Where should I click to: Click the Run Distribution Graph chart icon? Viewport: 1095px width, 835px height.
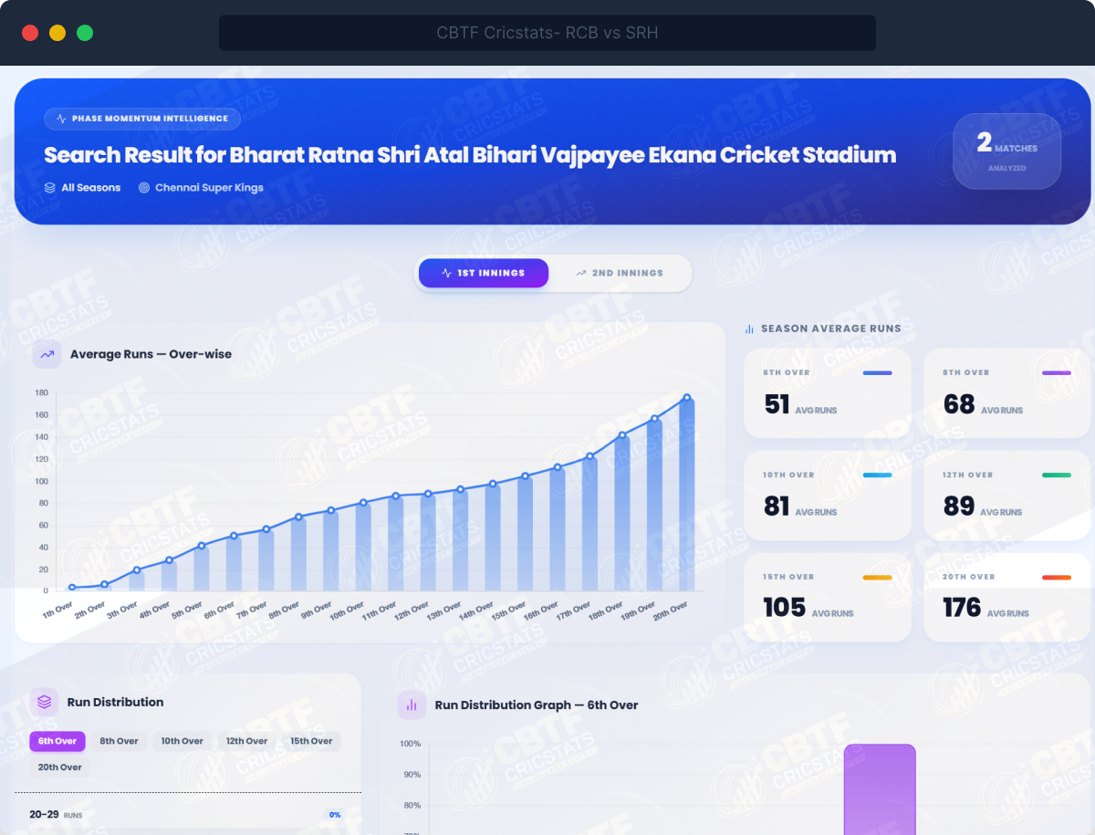click(x=412, y=705)
